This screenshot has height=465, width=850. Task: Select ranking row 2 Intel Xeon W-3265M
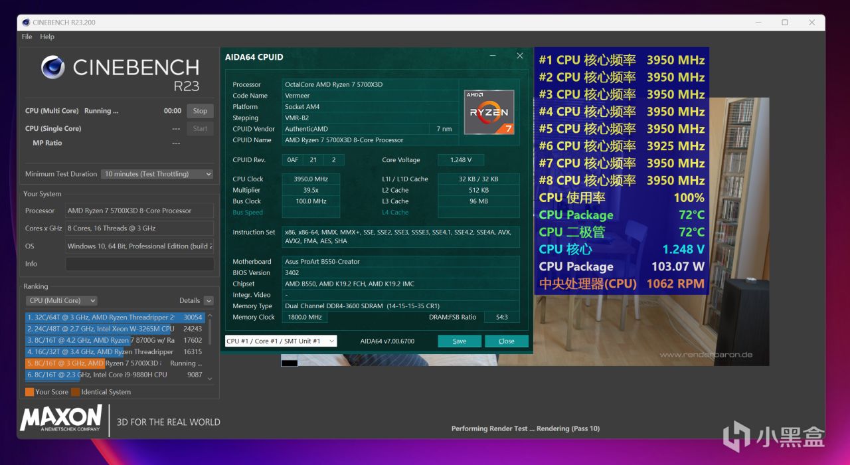116,329
